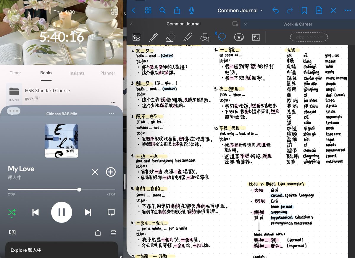Go back with the GoodNotes back arrow

click(x=133, y=11)
